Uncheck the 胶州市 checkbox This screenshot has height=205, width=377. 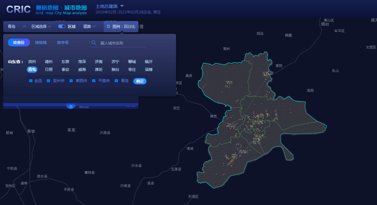pyautogui.click(x=49, y=81)
